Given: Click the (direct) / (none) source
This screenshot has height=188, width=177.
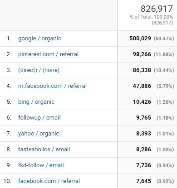Looking at the screenshot, I should point(39,70).
